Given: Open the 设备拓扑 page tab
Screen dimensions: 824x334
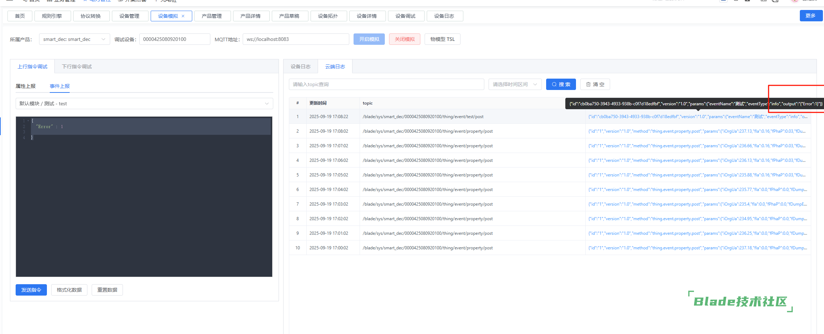Looking at the screenshot, I should click(x=328, y=16).
